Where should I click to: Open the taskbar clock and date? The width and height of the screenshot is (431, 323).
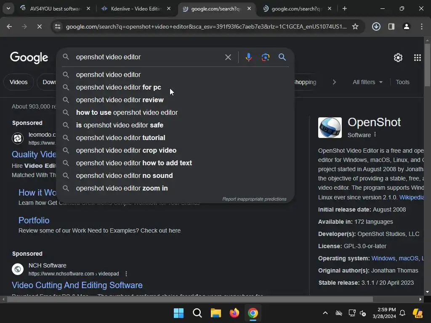384,313
